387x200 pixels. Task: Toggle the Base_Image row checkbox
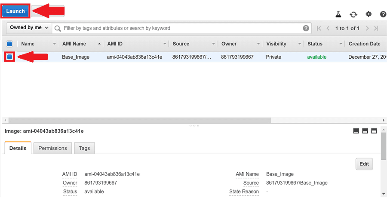[x=9, y=57]
